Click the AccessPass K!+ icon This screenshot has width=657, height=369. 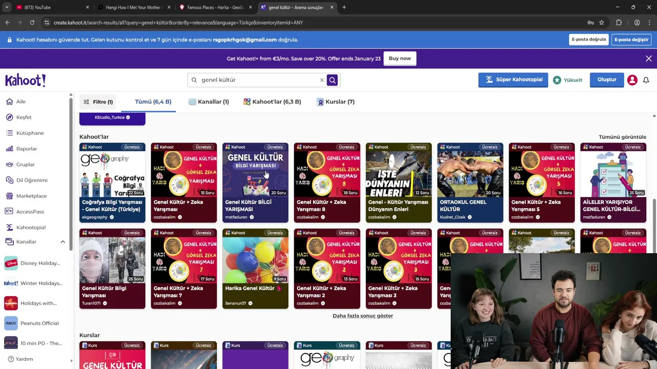click(9, 212)
